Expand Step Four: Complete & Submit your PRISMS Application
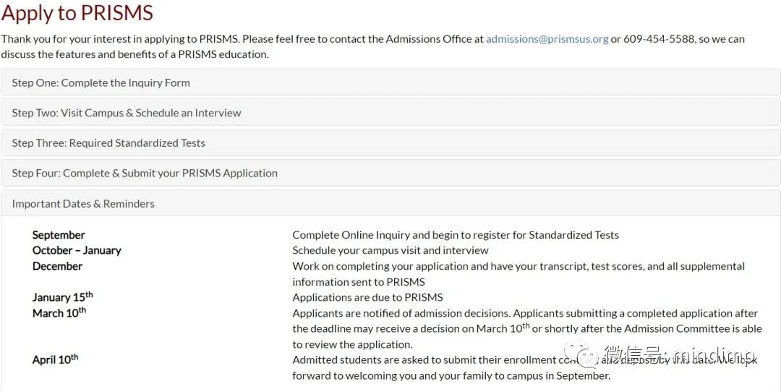 pos(390,174)
